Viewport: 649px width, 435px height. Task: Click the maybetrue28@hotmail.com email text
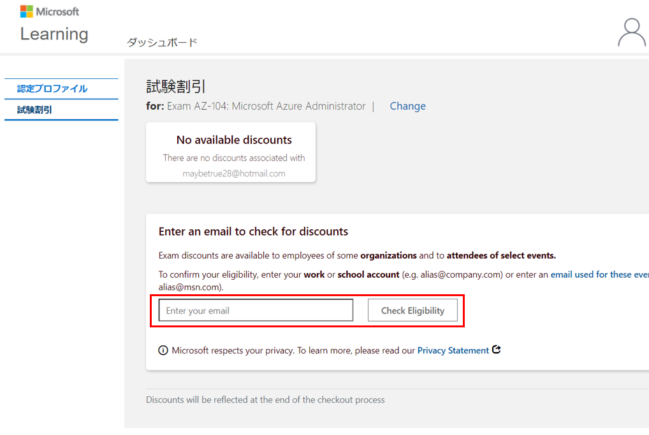[234, 173]
